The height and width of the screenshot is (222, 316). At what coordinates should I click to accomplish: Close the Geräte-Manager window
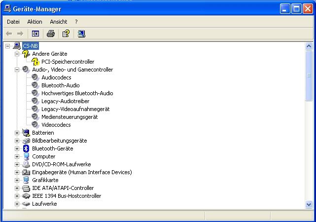coord(308,9)
